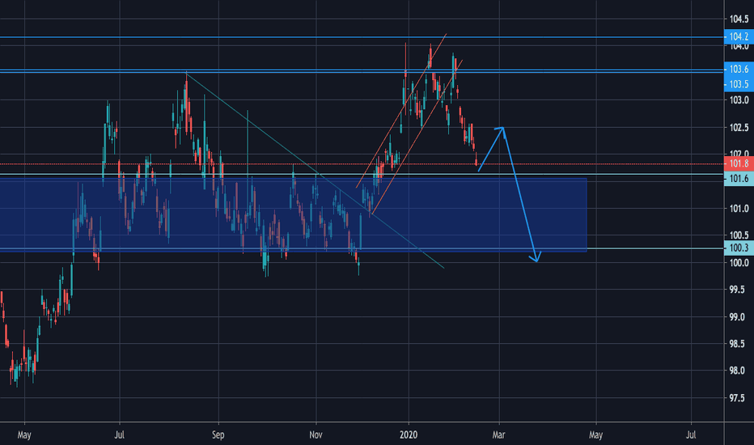Screen dimensions: 754x445
Task: Click the 99.5 price axis value
Action: click(739, 290)
